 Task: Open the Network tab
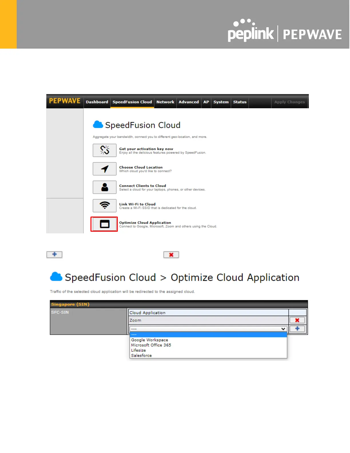pyautogui.click(x=165, y=102)
